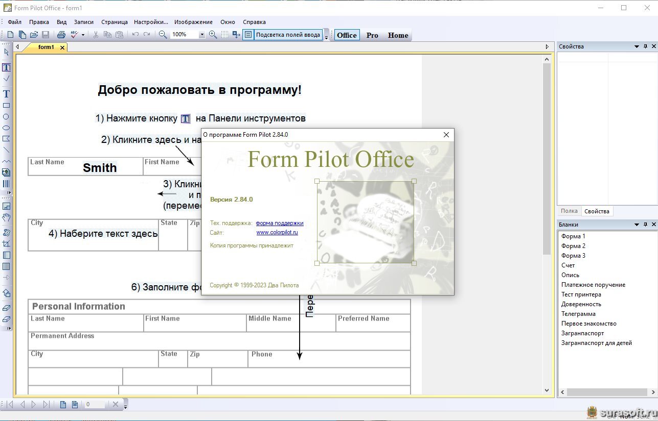Zoom out with the minus magnifier
658x421 pixels.
163,35
